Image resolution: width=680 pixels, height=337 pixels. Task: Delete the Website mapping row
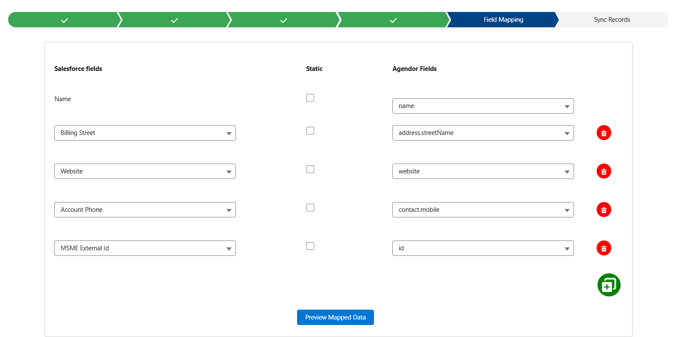click(603, 171)
